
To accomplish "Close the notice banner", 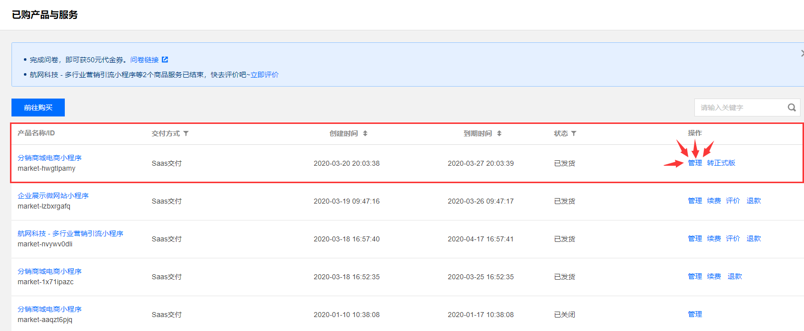I will [x=802, y=53].
